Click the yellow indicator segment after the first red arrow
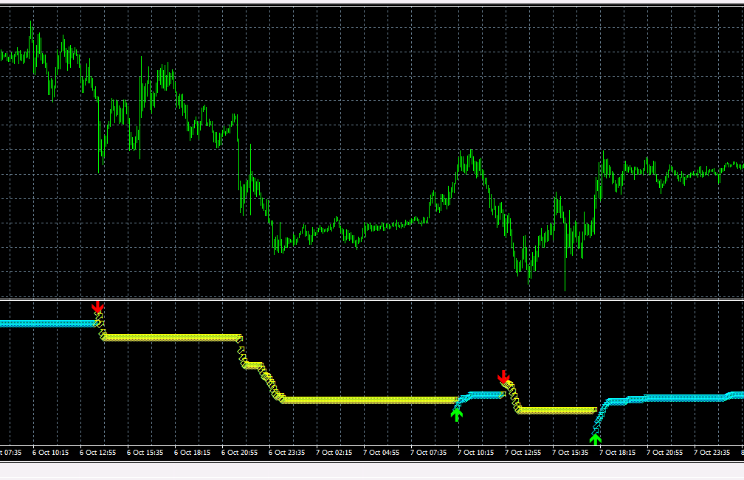 170,338
